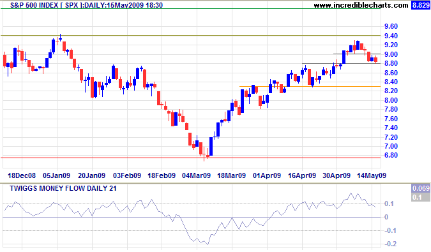This screenshot has width=431, height=252.
Task: Click the 05Jan09 date label
Action: click(57, 175)
